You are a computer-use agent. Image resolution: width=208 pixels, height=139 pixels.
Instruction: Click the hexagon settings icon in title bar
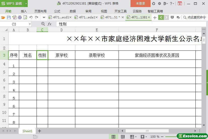(159, 4)
